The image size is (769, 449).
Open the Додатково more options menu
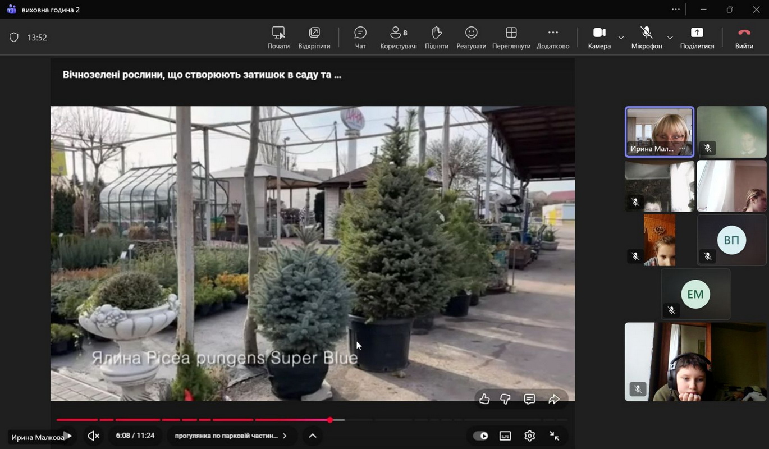point(552,37)
